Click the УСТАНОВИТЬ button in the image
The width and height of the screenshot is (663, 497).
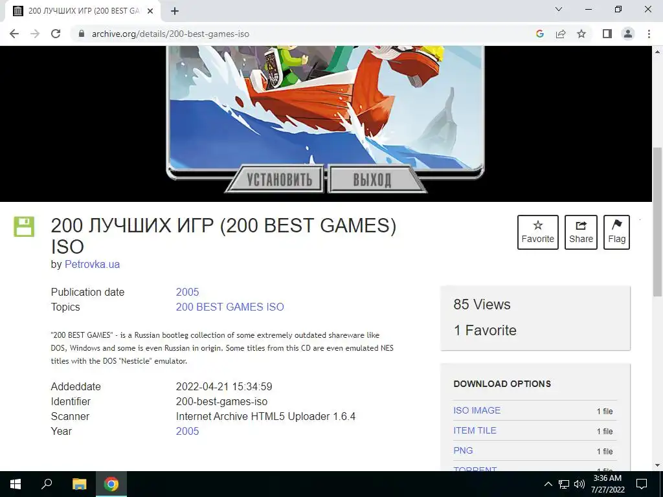[x=278, y=179]
